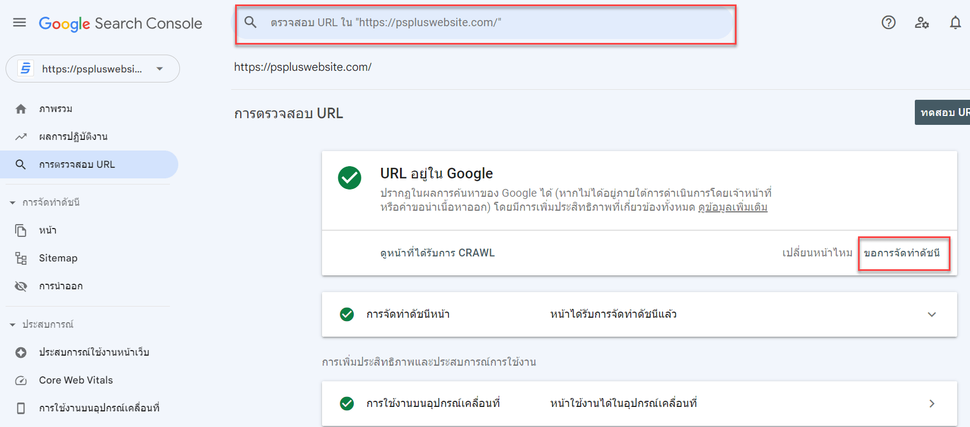970x427 pixels.
Task: Click the Google Search Console logo
Action: pyautogui.click(x=120, y=23)
